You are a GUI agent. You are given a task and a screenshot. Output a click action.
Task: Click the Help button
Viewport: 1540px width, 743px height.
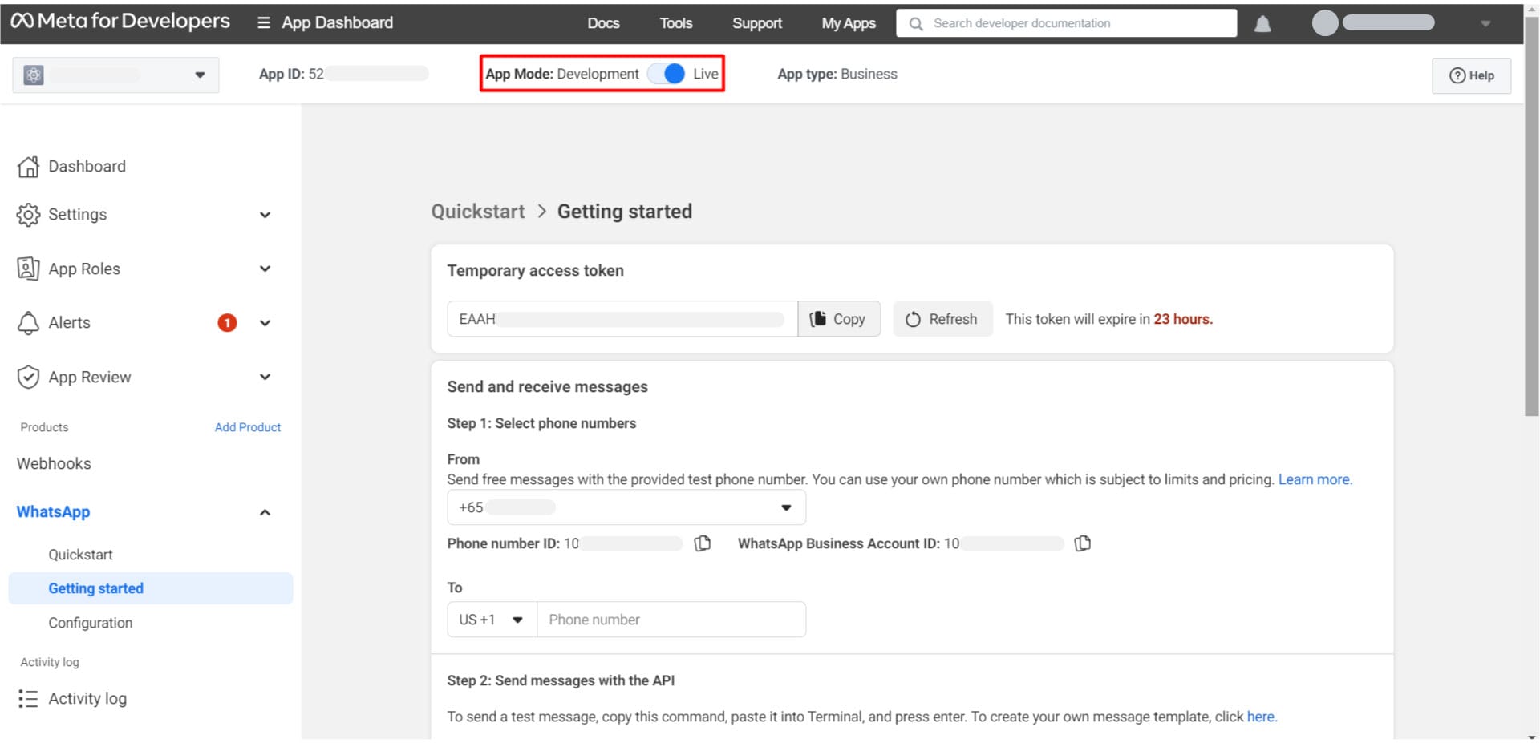[x=1472, y=75]
